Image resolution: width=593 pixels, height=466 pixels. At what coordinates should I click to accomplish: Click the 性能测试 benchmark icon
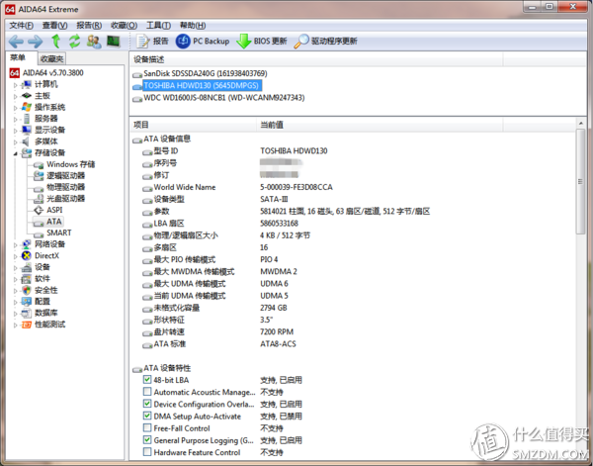[26, 325]
